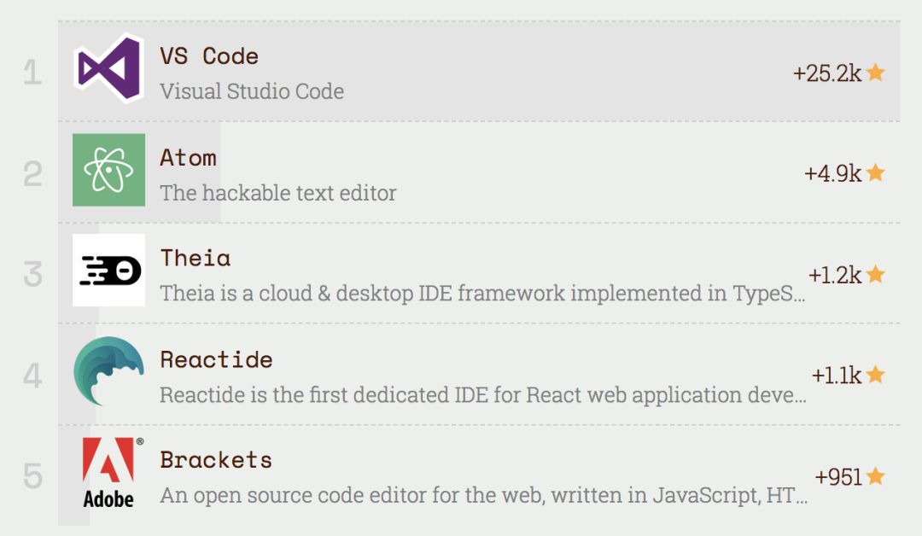Click the VS Code logo icon
Screen dimensions: 922x536
coord(108,69)
